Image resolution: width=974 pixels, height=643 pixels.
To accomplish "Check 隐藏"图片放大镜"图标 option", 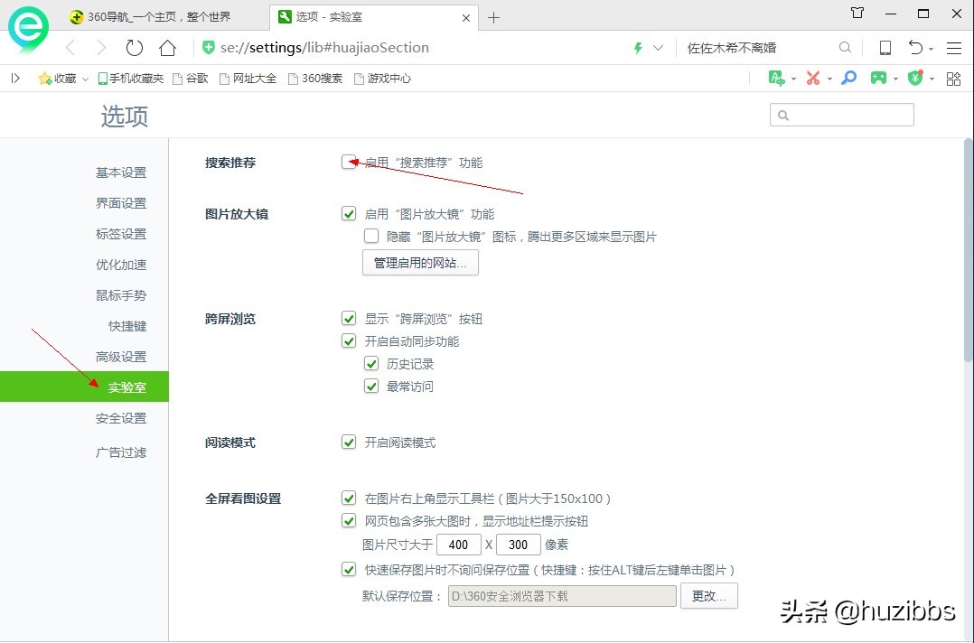I will [371, 236].
